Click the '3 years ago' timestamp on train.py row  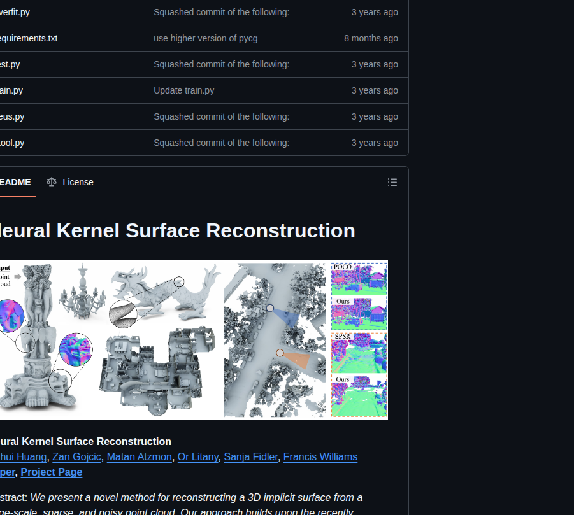point(375,90)
